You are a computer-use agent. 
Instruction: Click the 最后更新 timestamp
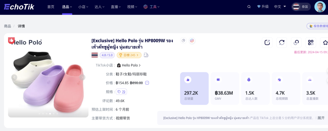(311, 52)
